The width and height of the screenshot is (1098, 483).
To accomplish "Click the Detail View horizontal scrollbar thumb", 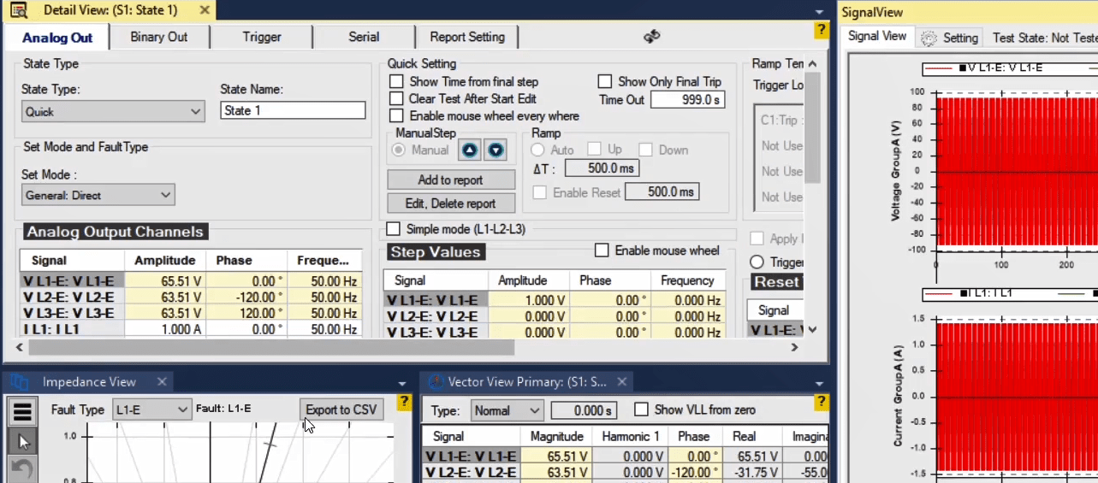I will click(270, 348).
